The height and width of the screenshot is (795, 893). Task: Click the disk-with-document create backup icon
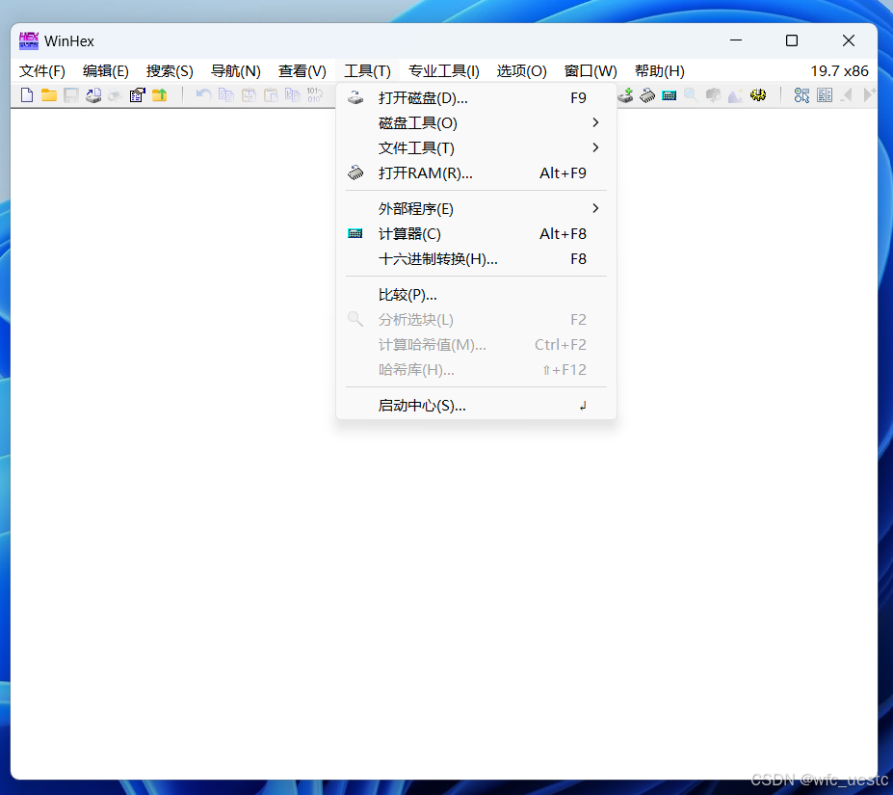coord(93,95)
